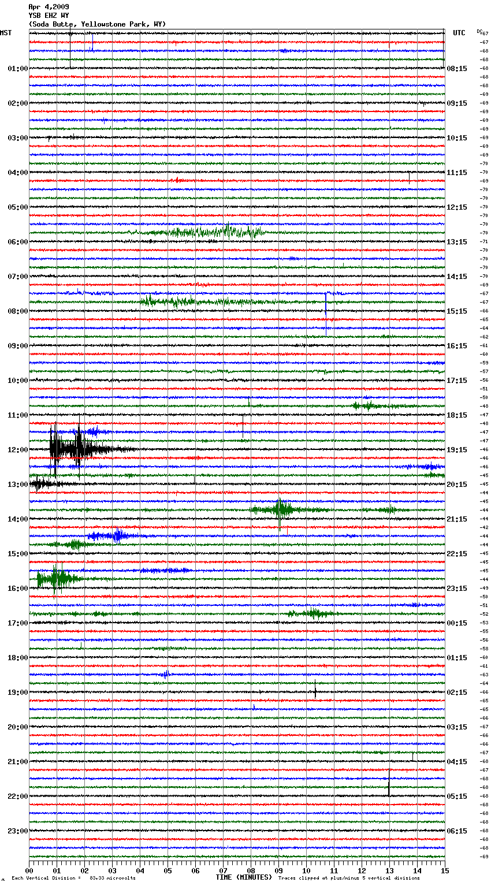
Task: Click the 20:15 UTC time label
Action: pyautogui.click(x=457, y=485)
